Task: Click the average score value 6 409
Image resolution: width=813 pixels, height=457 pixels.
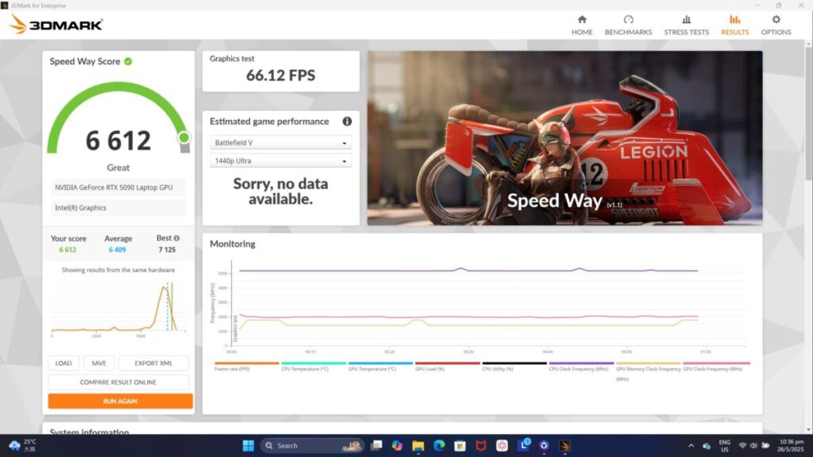Action: tap(118, 250)
